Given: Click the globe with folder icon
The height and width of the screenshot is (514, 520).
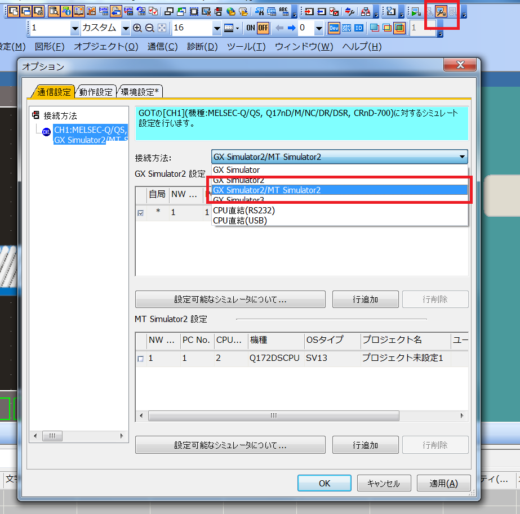Looking at the screenshot, I should (x=231, y=12).
